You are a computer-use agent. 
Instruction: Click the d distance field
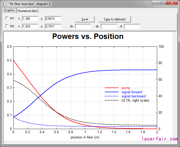pyautogui.click(x=132, y=26)
